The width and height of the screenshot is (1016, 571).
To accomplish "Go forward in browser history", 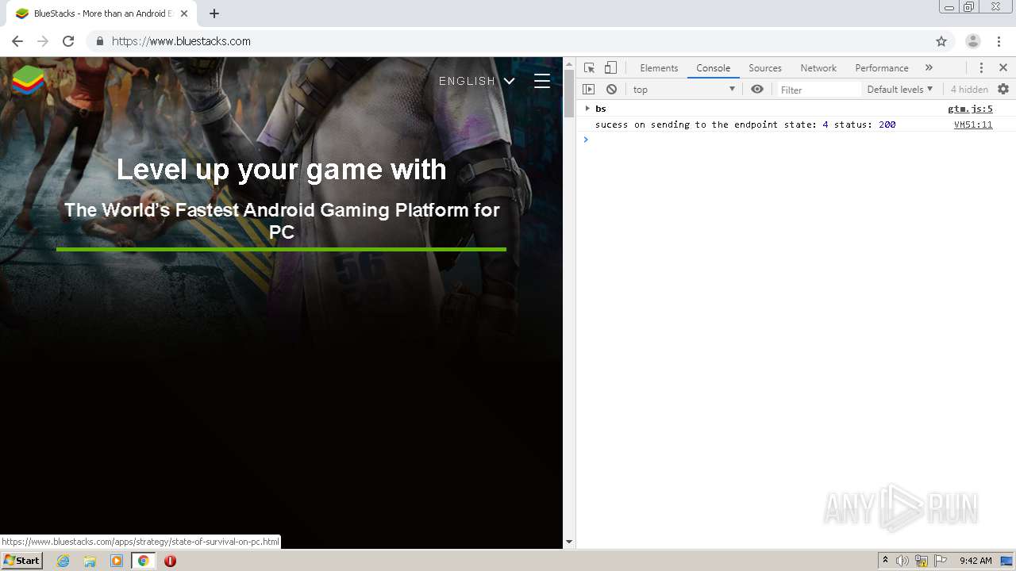I will [43, 41].
